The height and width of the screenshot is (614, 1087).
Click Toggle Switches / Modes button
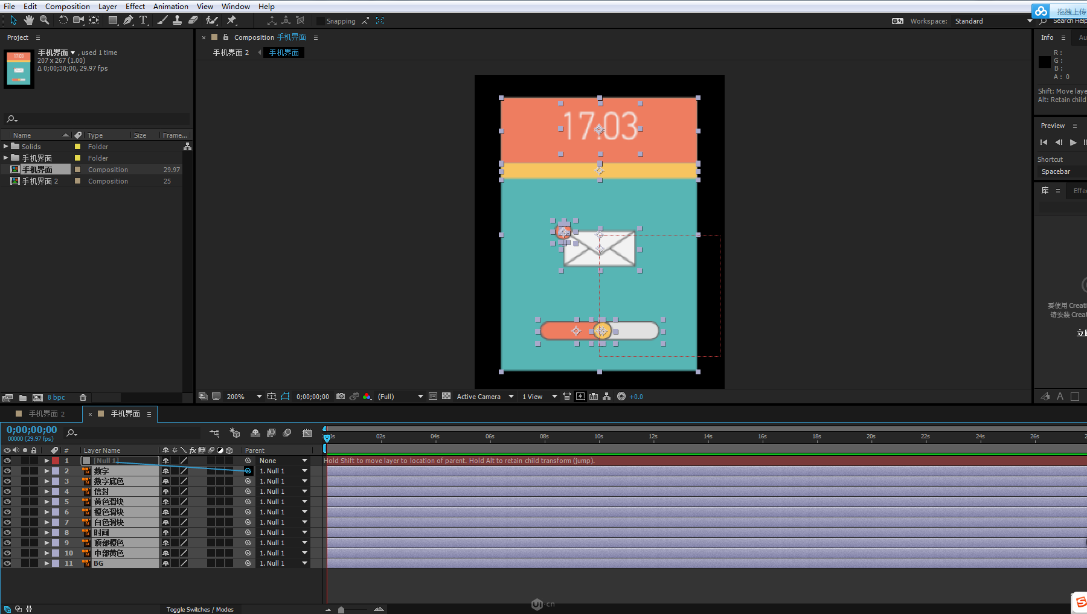point(200,609)
